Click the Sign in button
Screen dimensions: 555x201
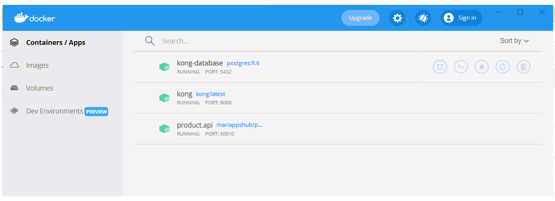tap(461, 18)
